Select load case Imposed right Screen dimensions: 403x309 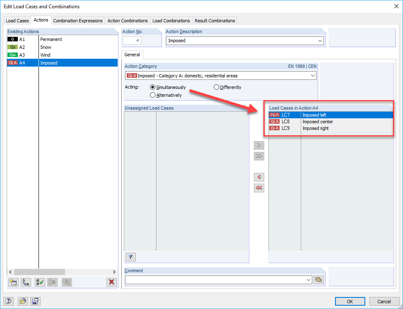point(331,128)
